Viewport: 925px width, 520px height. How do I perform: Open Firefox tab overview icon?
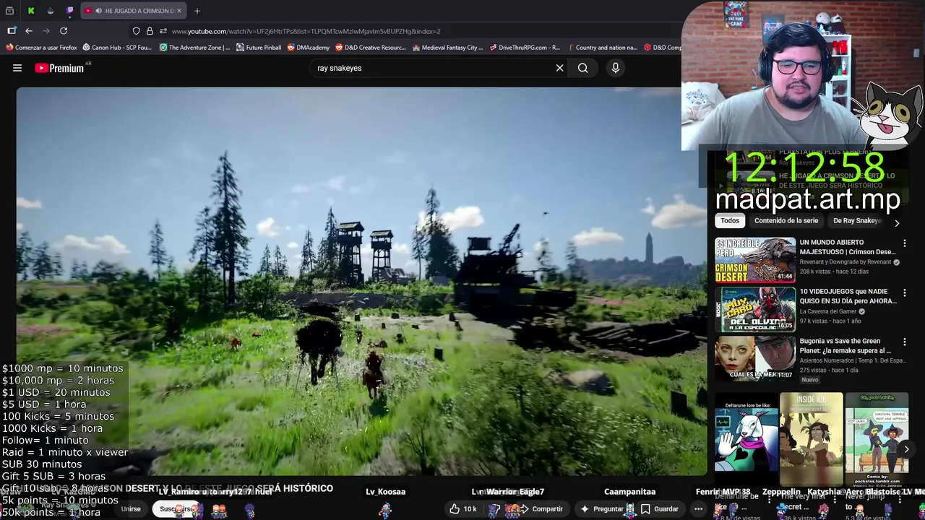(x=9, y=11)
